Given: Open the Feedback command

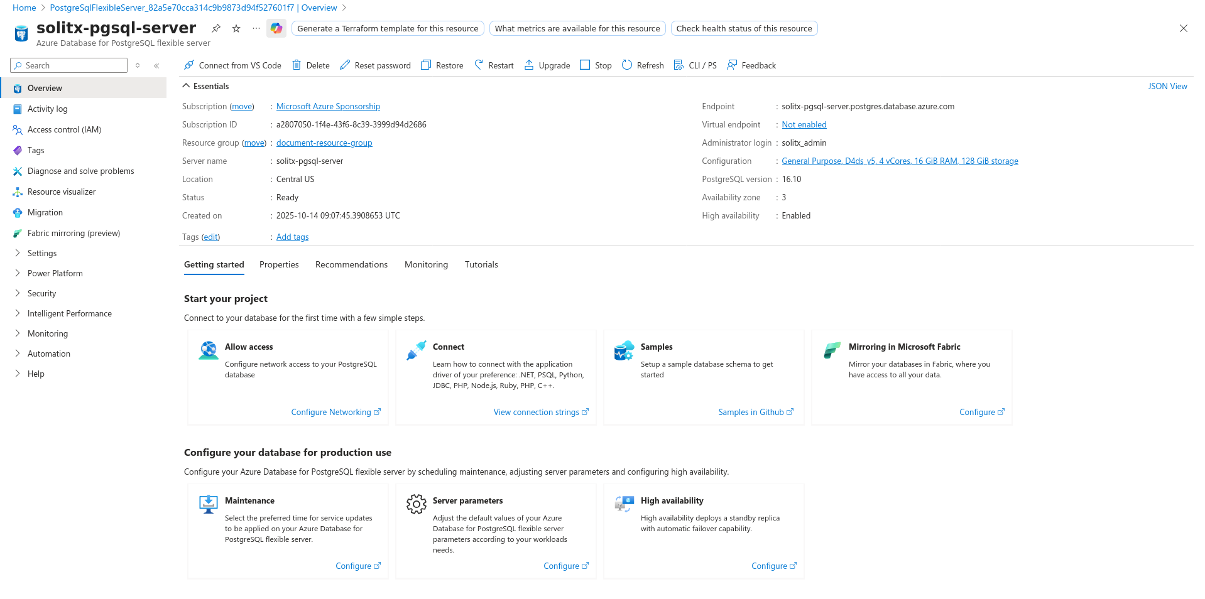Looking at the screenshot, I should click(751, 65).
